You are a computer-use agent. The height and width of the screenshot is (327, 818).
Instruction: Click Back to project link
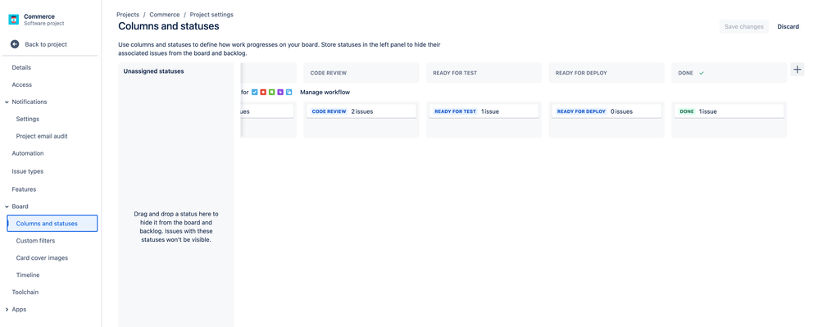point(46,44)
